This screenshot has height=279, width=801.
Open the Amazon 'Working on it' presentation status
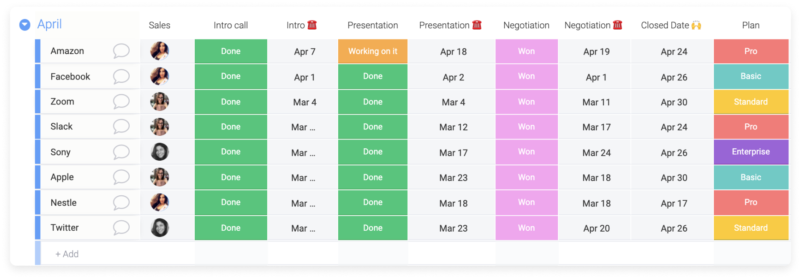click(373, 51)
